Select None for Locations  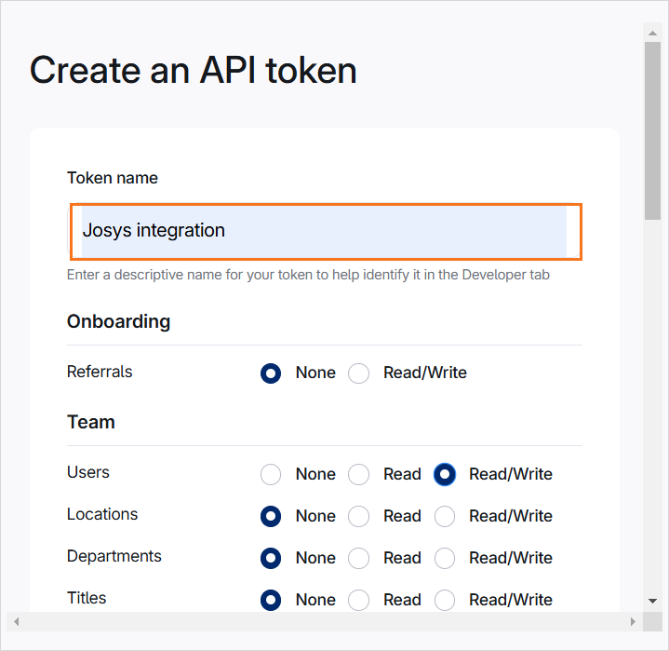[x=271, y=517]
